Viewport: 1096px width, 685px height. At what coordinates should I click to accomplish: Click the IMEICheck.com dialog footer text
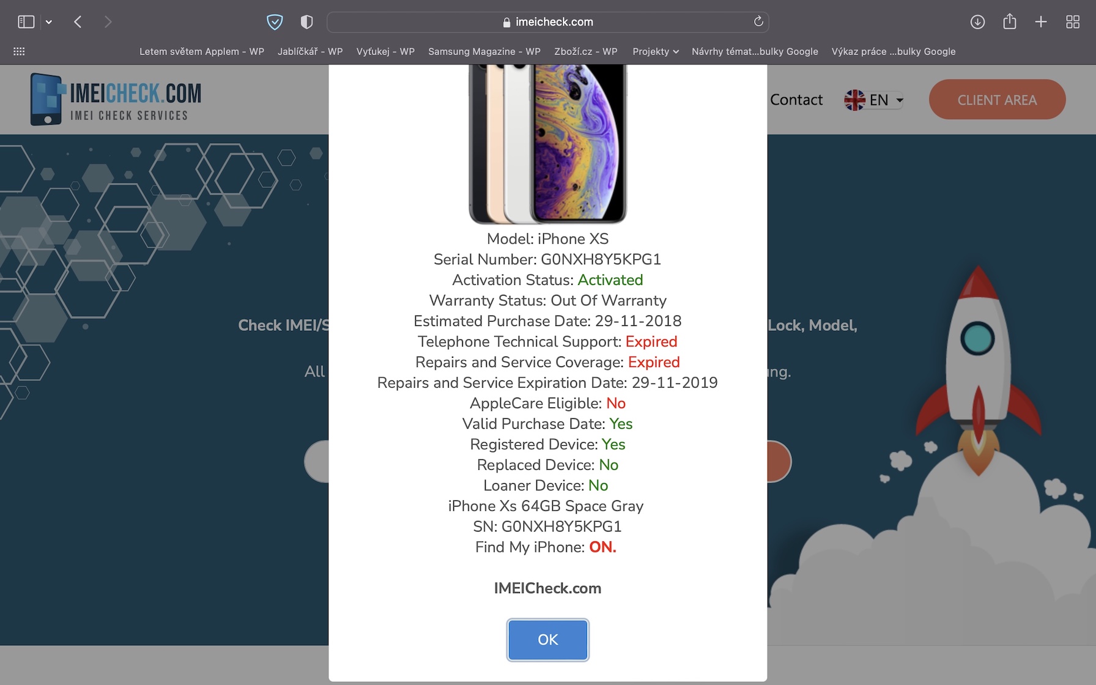(548, 588)
